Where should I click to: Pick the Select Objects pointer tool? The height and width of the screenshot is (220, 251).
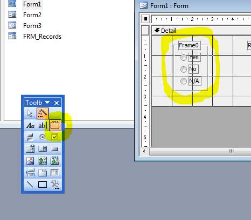click(30, 113)
